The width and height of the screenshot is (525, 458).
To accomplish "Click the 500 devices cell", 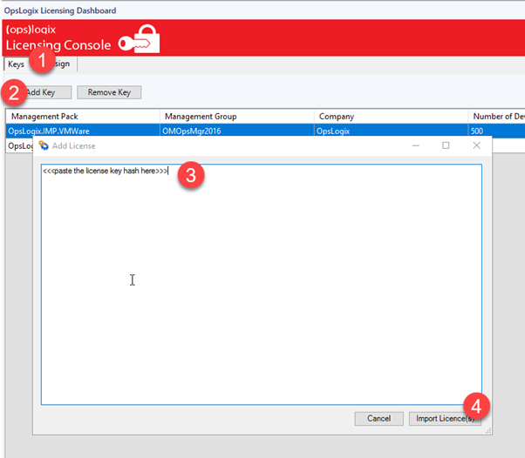I will tap(497, 131).
